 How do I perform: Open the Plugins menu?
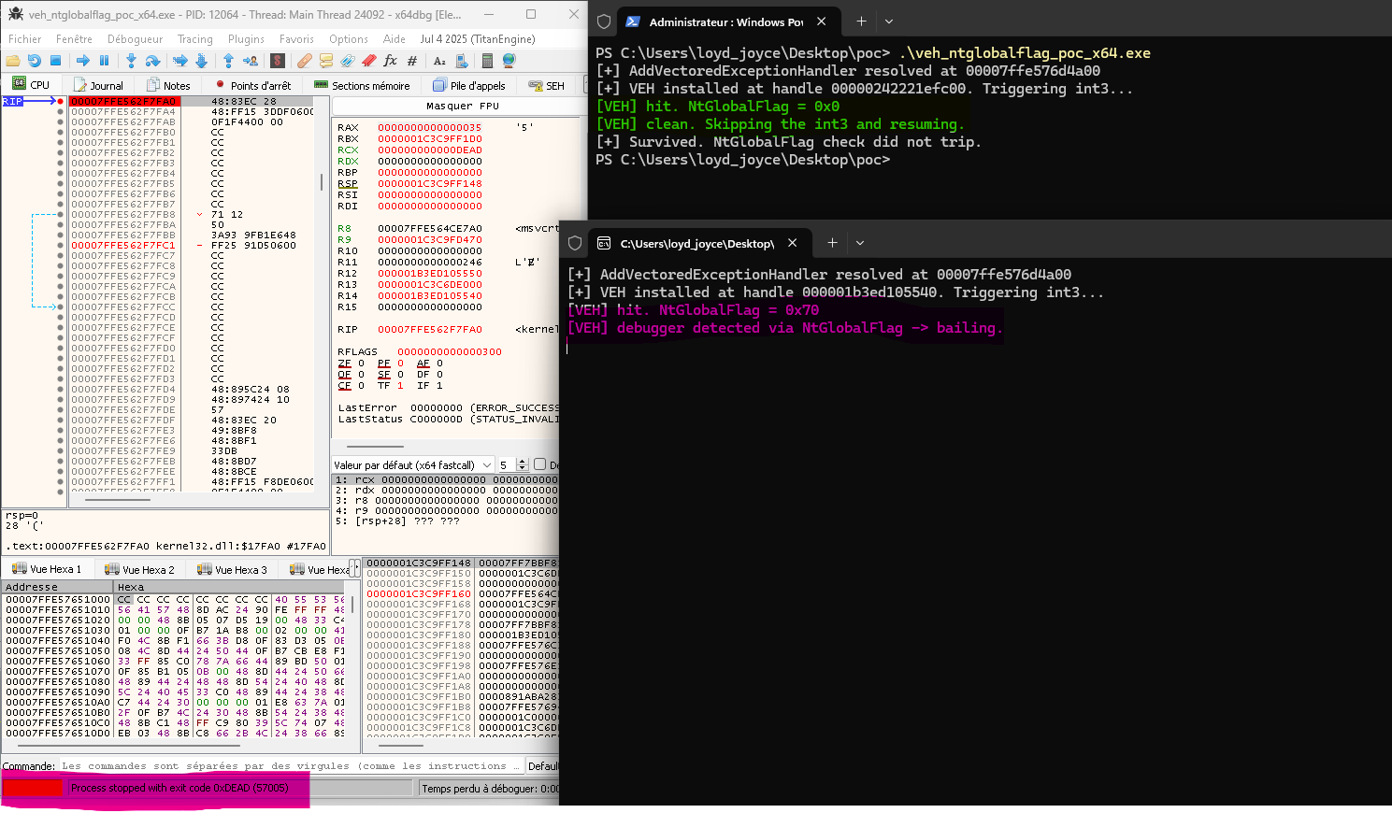[x=246, y=39]
